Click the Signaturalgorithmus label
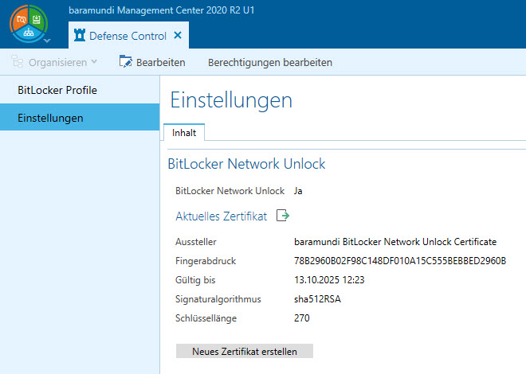Screen dimensions: 526x374 (x=218, y=299)
